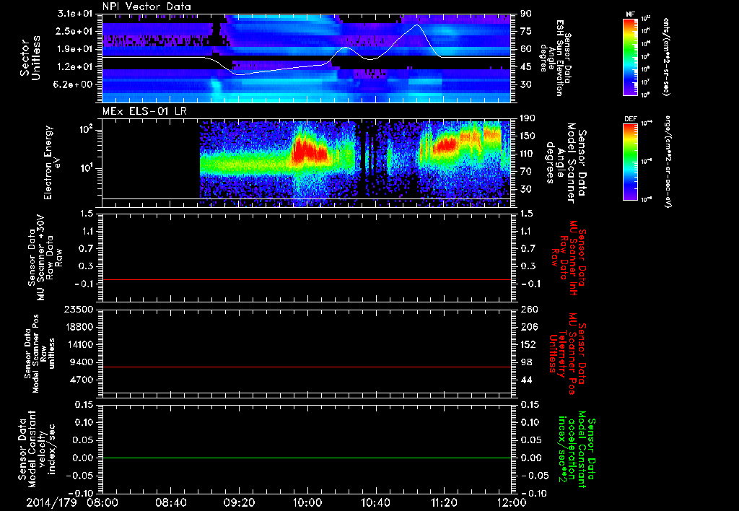Click the 75 degree elevation tick label
The height and width of the screenshot is (511, 739).
coord(526,31)
